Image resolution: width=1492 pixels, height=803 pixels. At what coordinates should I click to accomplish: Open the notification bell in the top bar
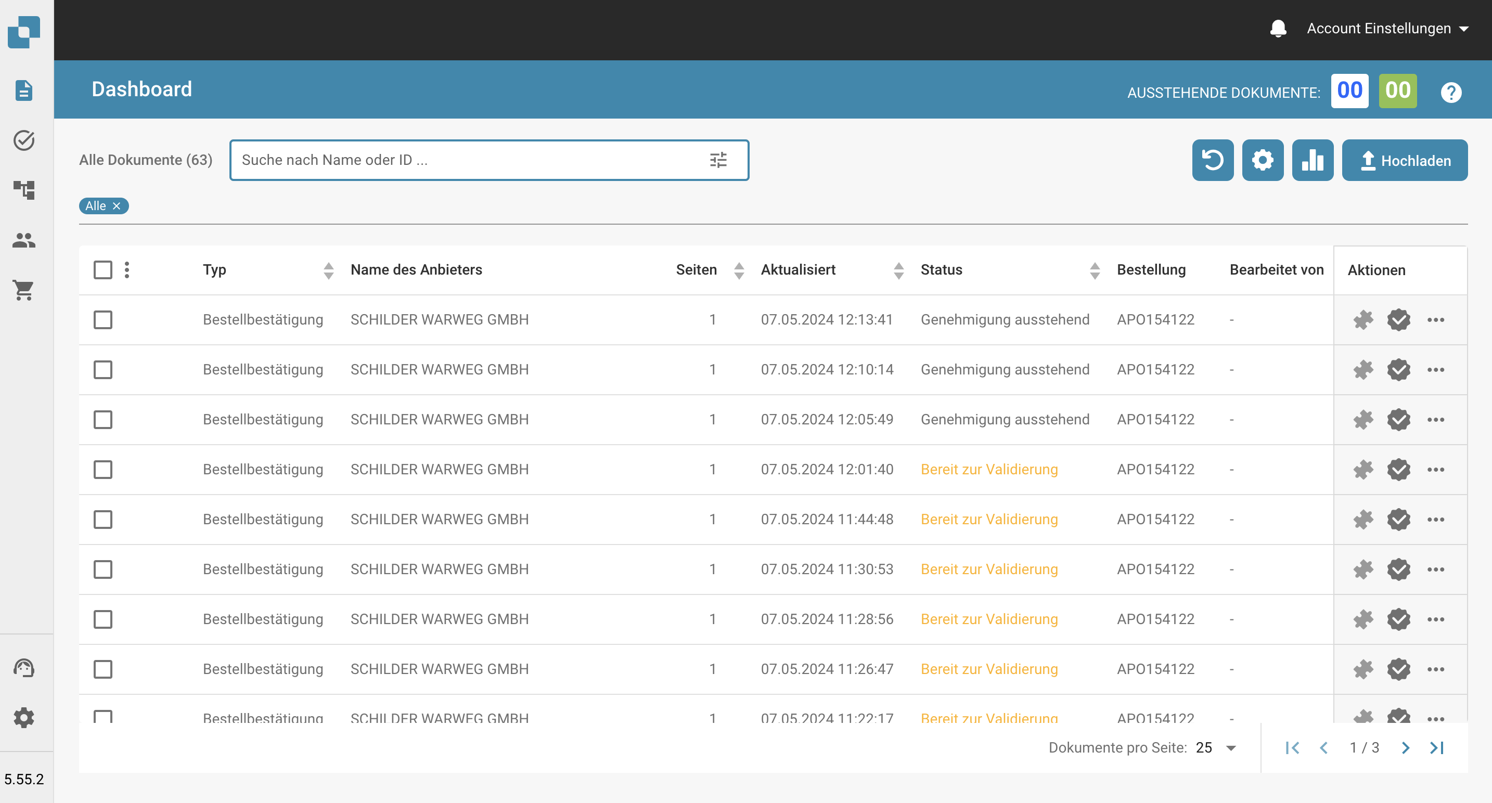(x=1277, y=28)
